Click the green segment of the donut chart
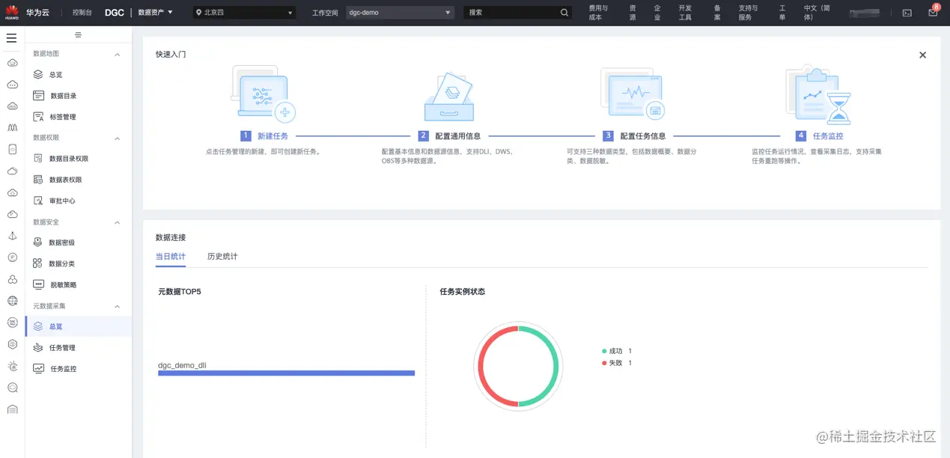 pos(556,367)
